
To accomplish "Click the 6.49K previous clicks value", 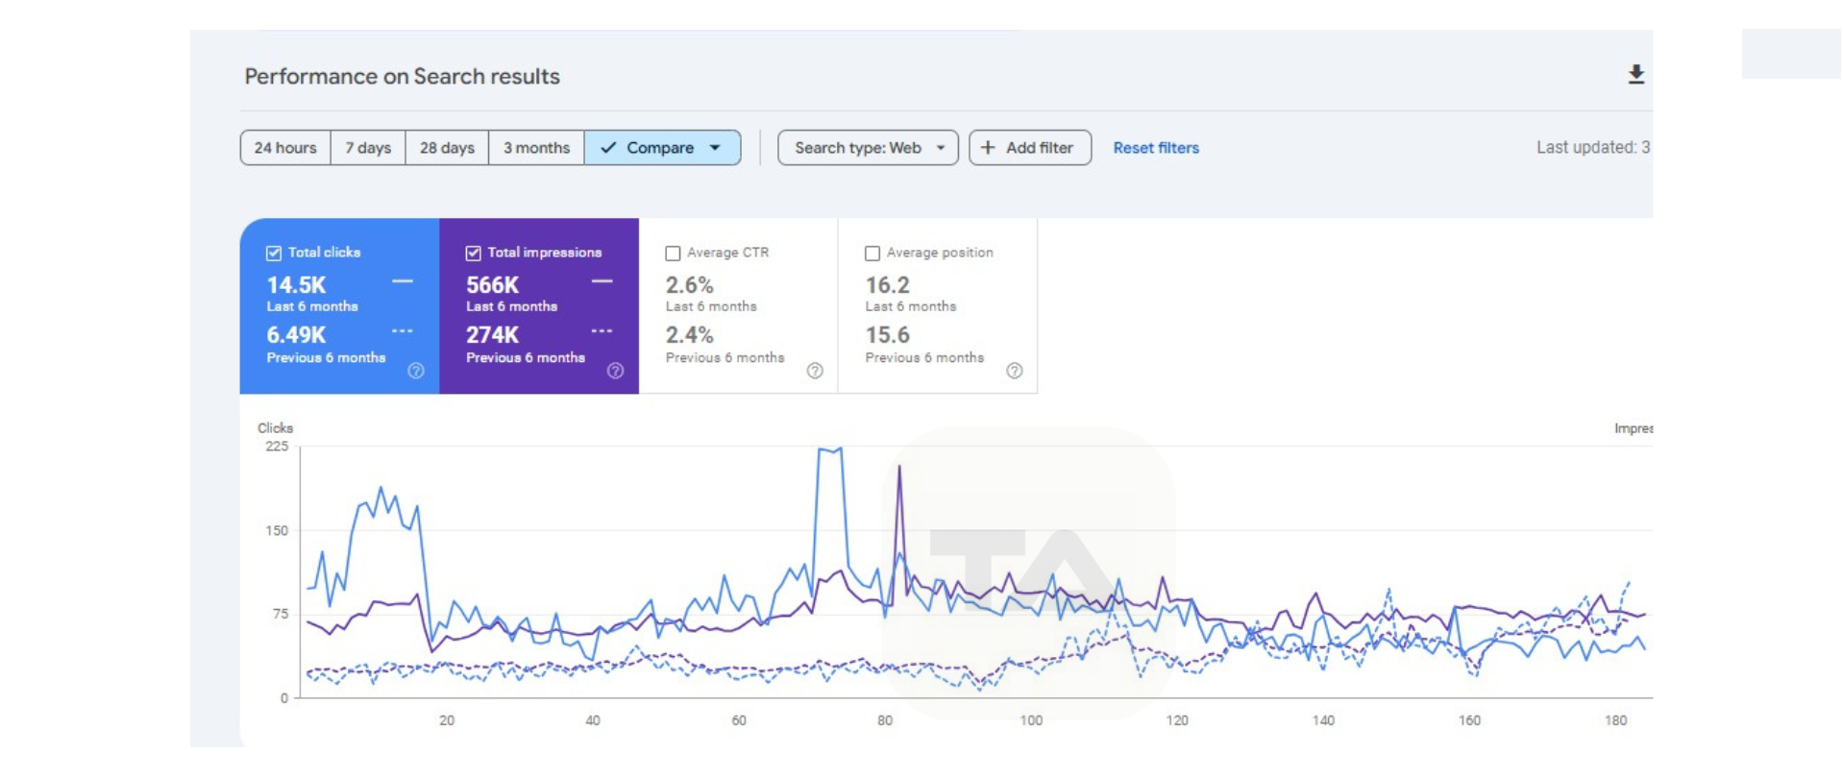I will click(x=296, y=335).
